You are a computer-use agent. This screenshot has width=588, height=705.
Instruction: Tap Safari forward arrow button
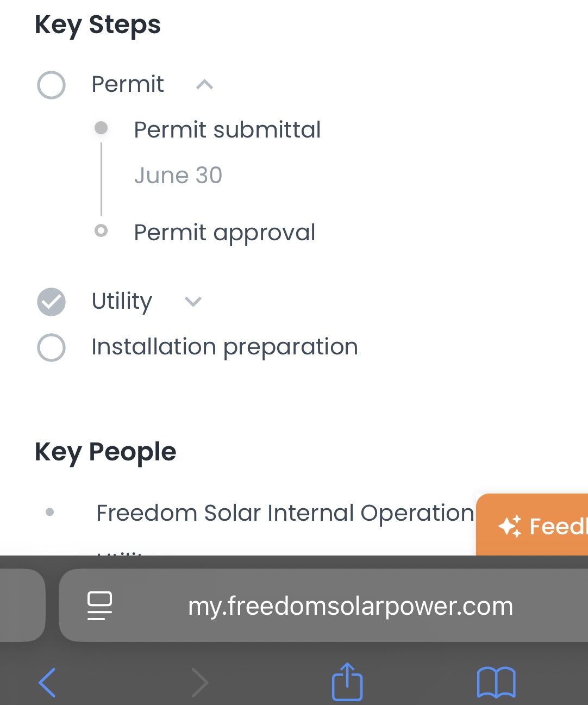point(199,682)
